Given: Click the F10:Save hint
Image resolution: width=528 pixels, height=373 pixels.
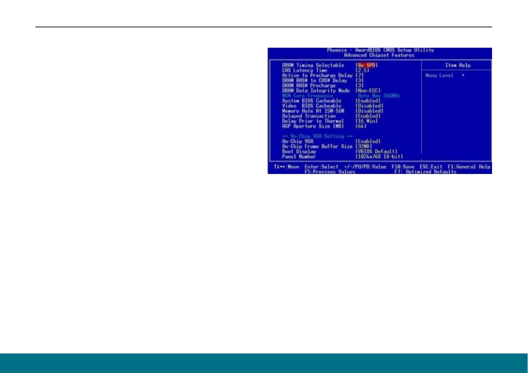Looking at the screenshot, I should [403, 167].
